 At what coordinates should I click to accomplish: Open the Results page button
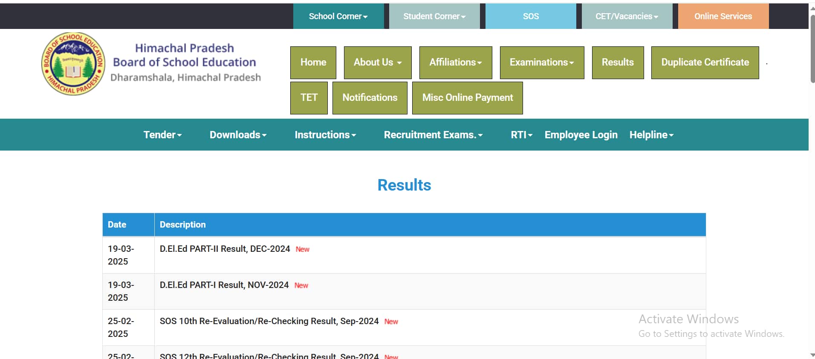click(618, 63)
